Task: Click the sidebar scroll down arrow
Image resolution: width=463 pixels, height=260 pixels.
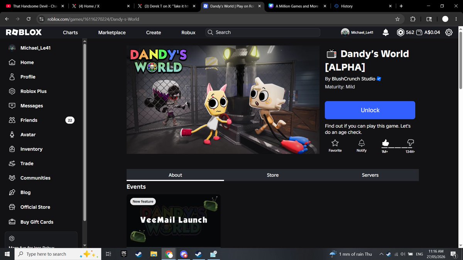Action: click(x=84, y=245)
